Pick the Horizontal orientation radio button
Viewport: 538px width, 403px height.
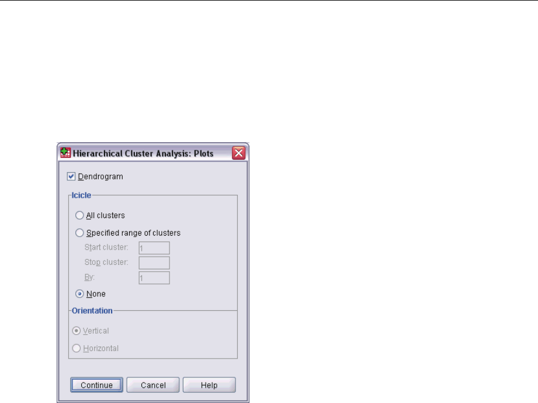(x=76, y=348)
